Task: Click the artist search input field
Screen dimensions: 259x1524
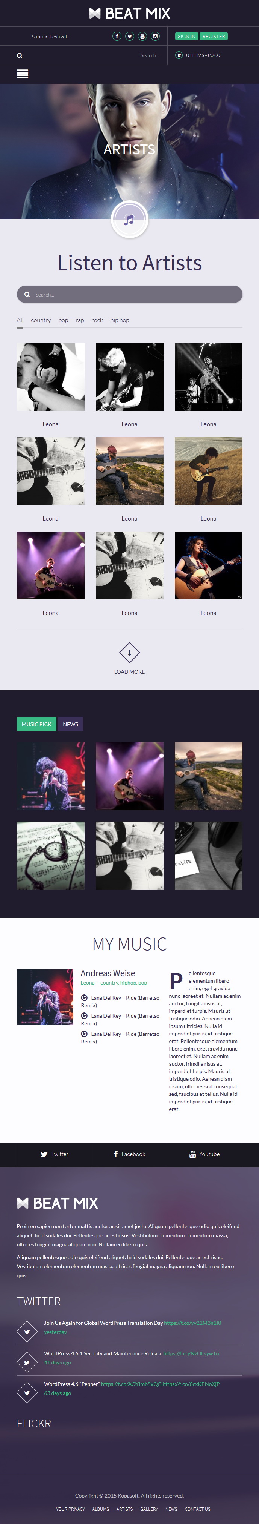Action: (129, 294)
